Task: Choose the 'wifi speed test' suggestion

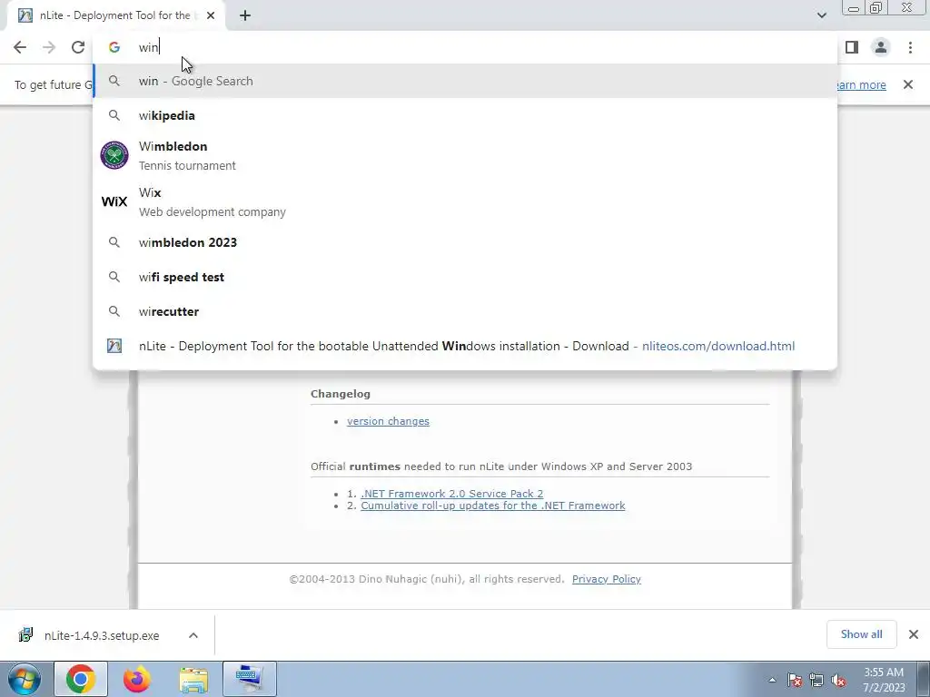Action: [465, 277]
